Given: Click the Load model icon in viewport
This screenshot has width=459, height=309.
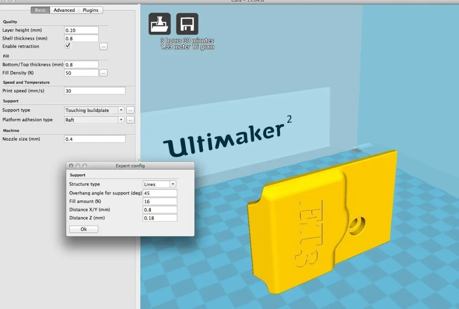Looking at the screenshot, I should pos(160,24).
